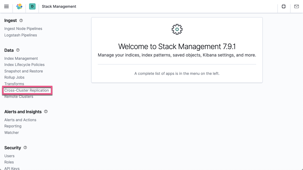Open the Users page under Security
The image size is (303, 170).
coord(9,156)
